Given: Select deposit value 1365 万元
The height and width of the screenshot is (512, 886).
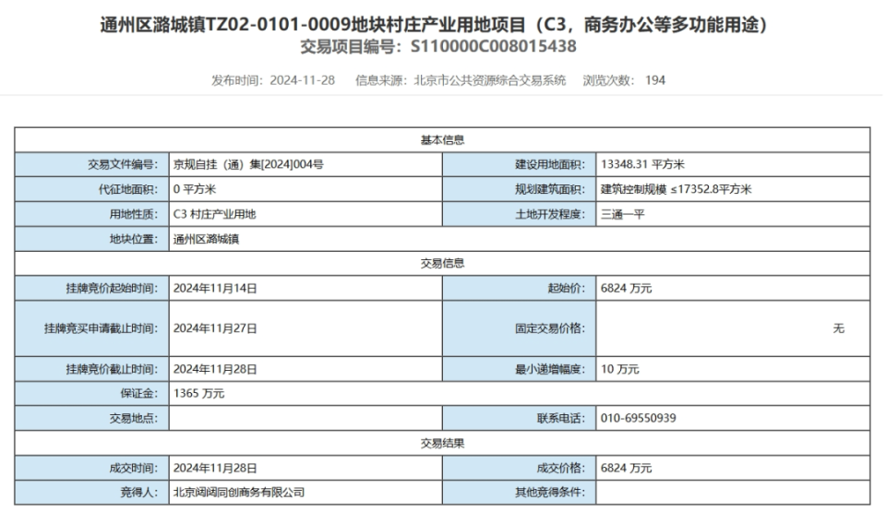Looking at the screenshot, I should pos(198,393).
